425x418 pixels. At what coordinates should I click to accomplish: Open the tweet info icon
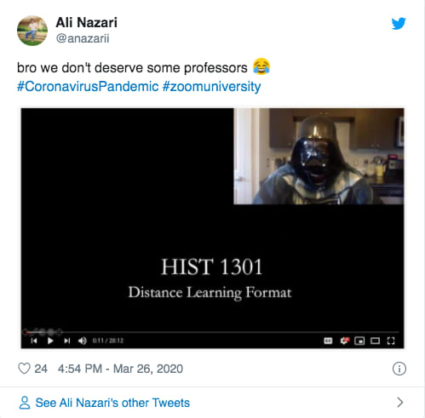(399, 369)
